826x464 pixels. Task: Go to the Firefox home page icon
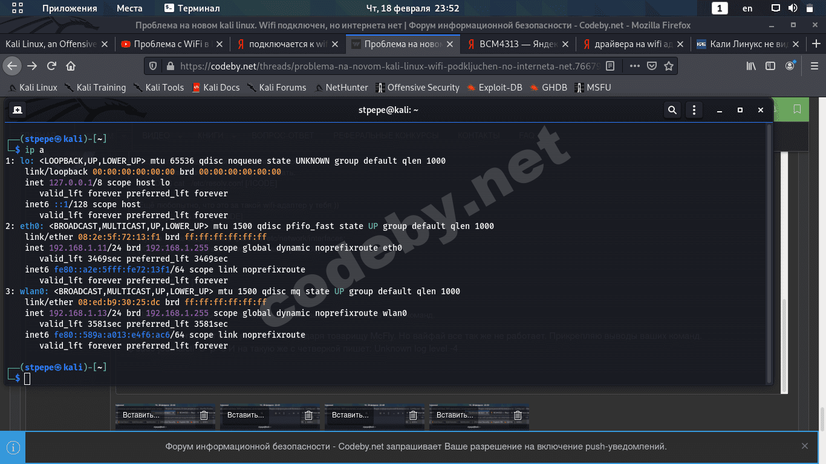point(71,66)
